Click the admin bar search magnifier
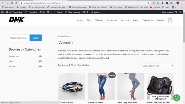Viewport: 185px width, 104px height. pos(180,12)
